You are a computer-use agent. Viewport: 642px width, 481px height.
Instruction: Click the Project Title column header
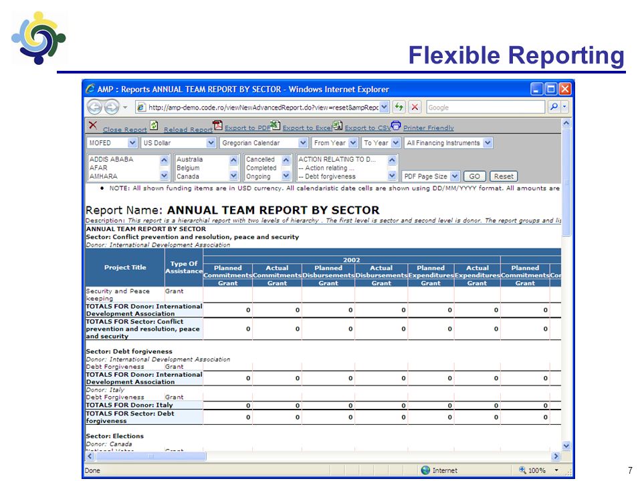tap(125, 267)
